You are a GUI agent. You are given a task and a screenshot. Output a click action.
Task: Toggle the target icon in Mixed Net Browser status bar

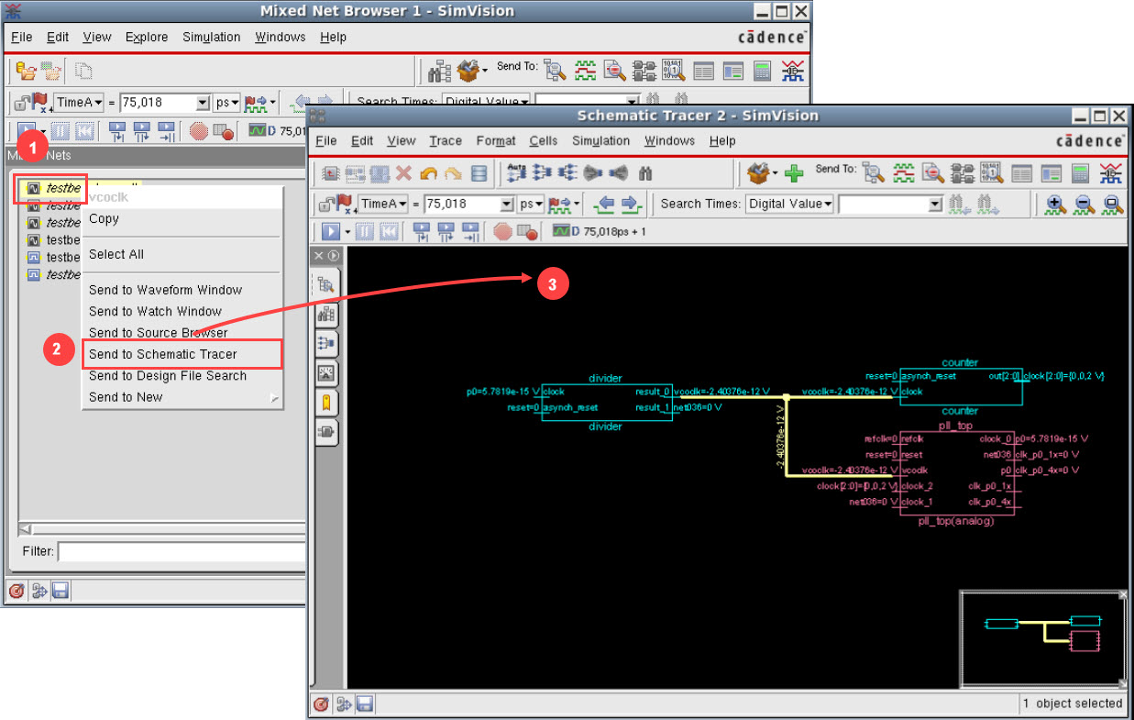(x=16, y=592)
